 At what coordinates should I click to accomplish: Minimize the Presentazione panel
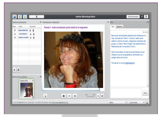click(x=106, y=22)
